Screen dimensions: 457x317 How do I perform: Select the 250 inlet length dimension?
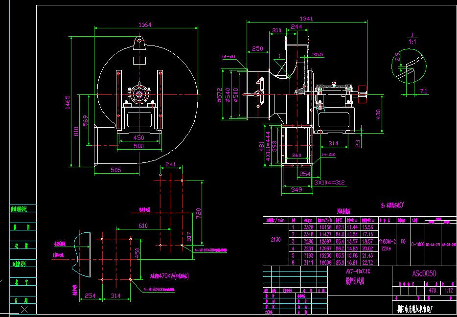[258, 48]
